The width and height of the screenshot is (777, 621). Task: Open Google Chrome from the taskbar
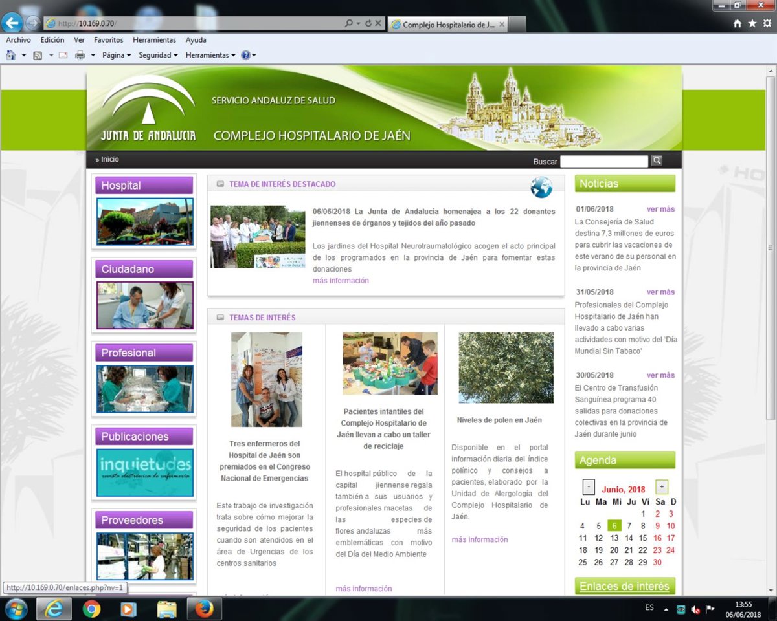tap(92, 609)
